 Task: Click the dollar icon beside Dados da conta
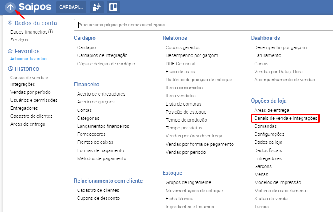tap(10, 23)
